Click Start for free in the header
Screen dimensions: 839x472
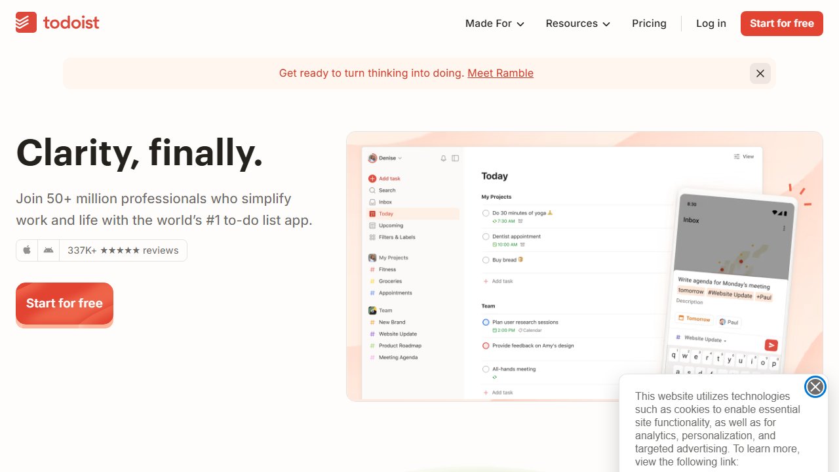coord(782,24)
